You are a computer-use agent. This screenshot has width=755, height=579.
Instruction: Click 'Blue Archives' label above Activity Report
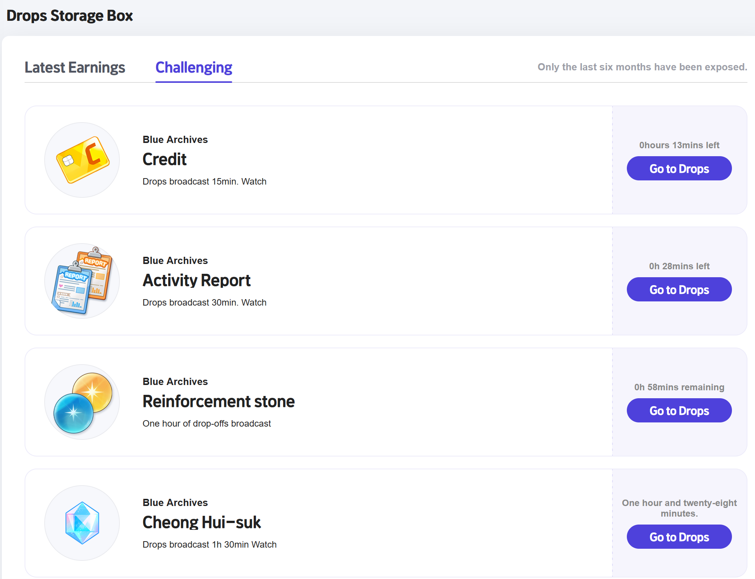click(175, 261)
